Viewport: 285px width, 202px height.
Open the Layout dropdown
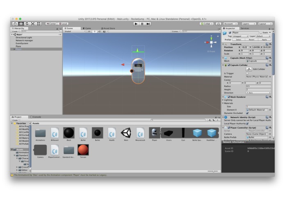[x=265, y=24]
